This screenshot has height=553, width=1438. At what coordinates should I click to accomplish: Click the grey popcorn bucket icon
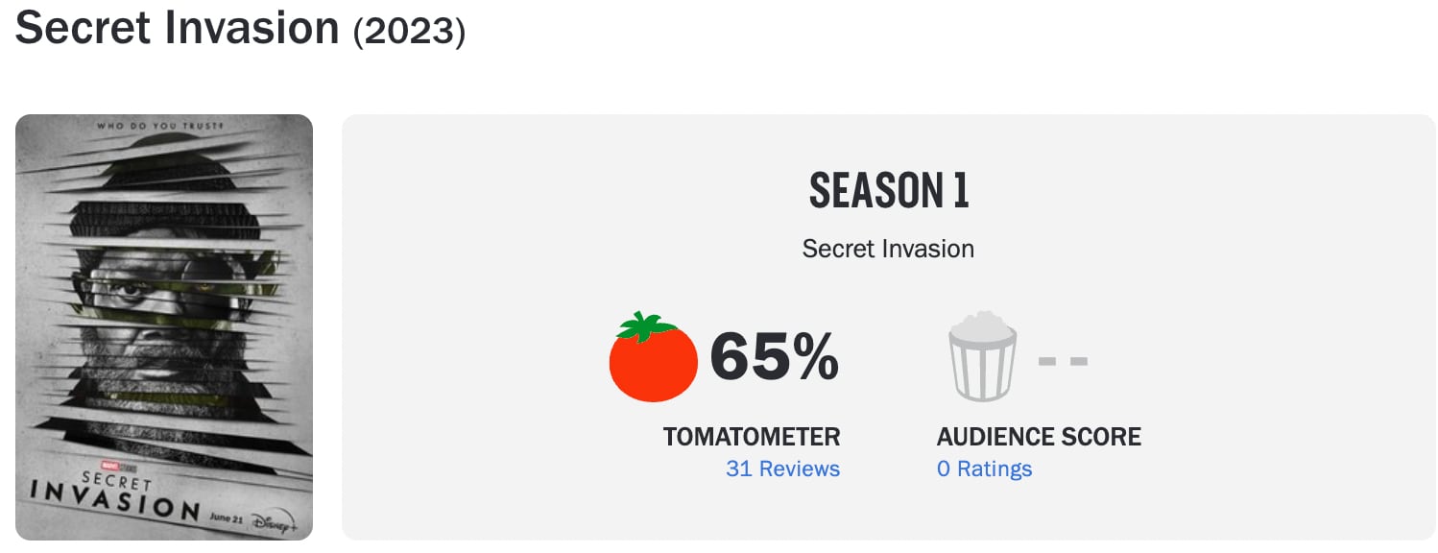point(982,355)
